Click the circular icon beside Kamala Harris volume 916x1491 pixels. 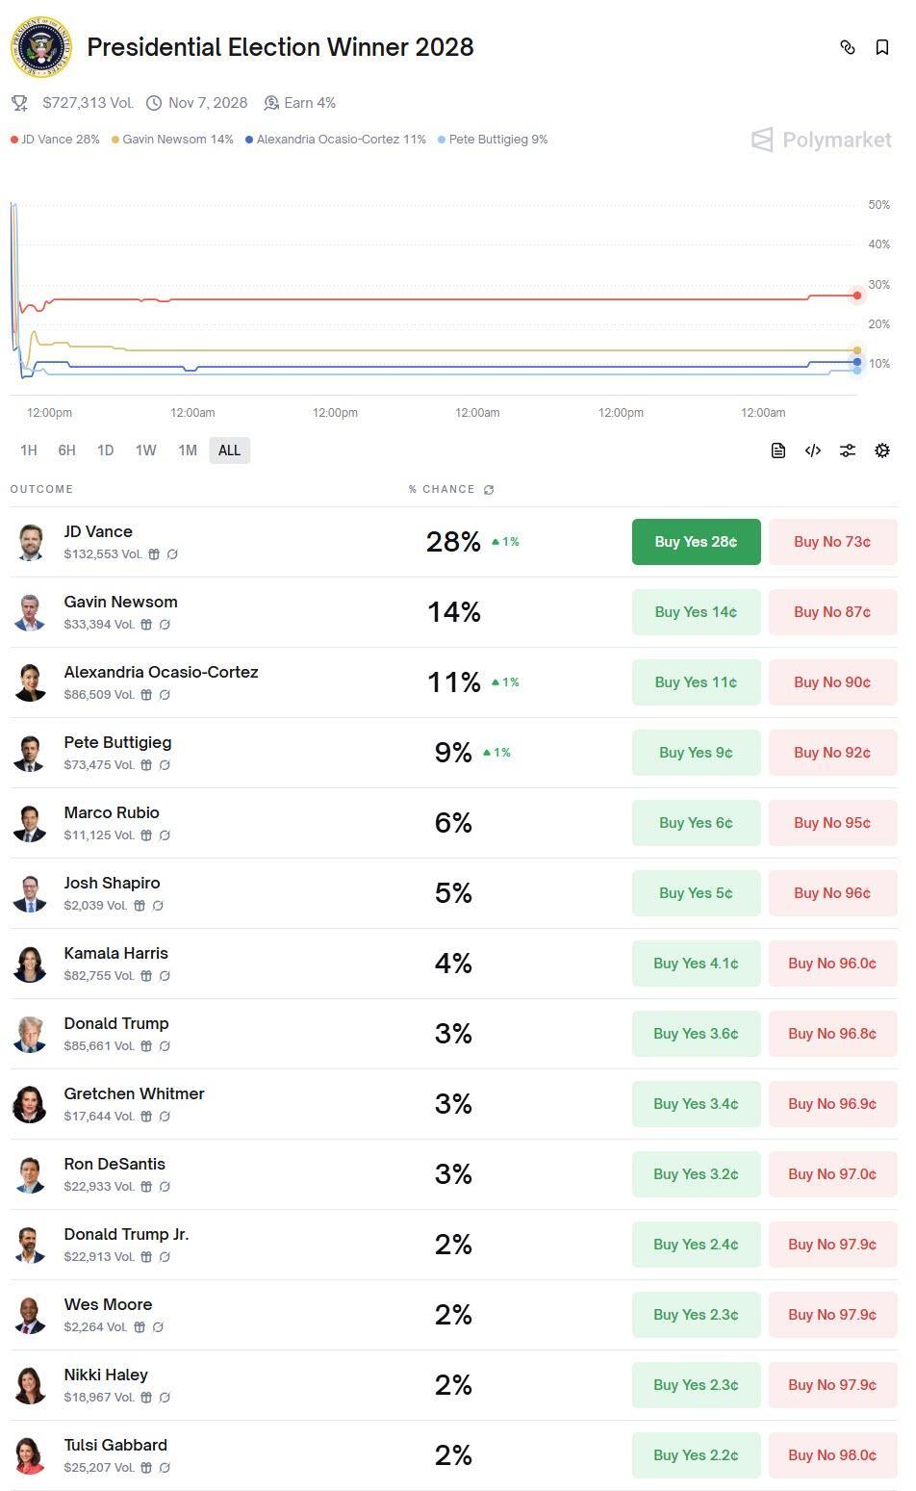[x=165, y=976]
